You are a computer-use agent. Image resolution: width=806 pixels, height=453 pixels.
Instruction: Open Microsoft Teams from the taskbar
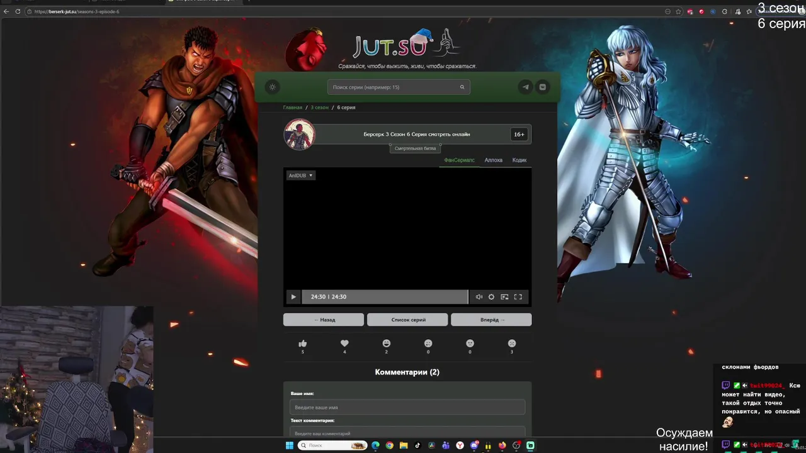[446, 445]
